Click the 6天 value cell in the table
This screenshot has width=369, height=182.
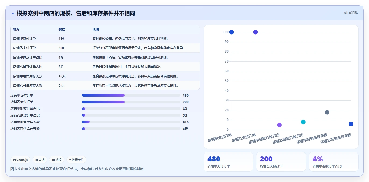(61, 86)
